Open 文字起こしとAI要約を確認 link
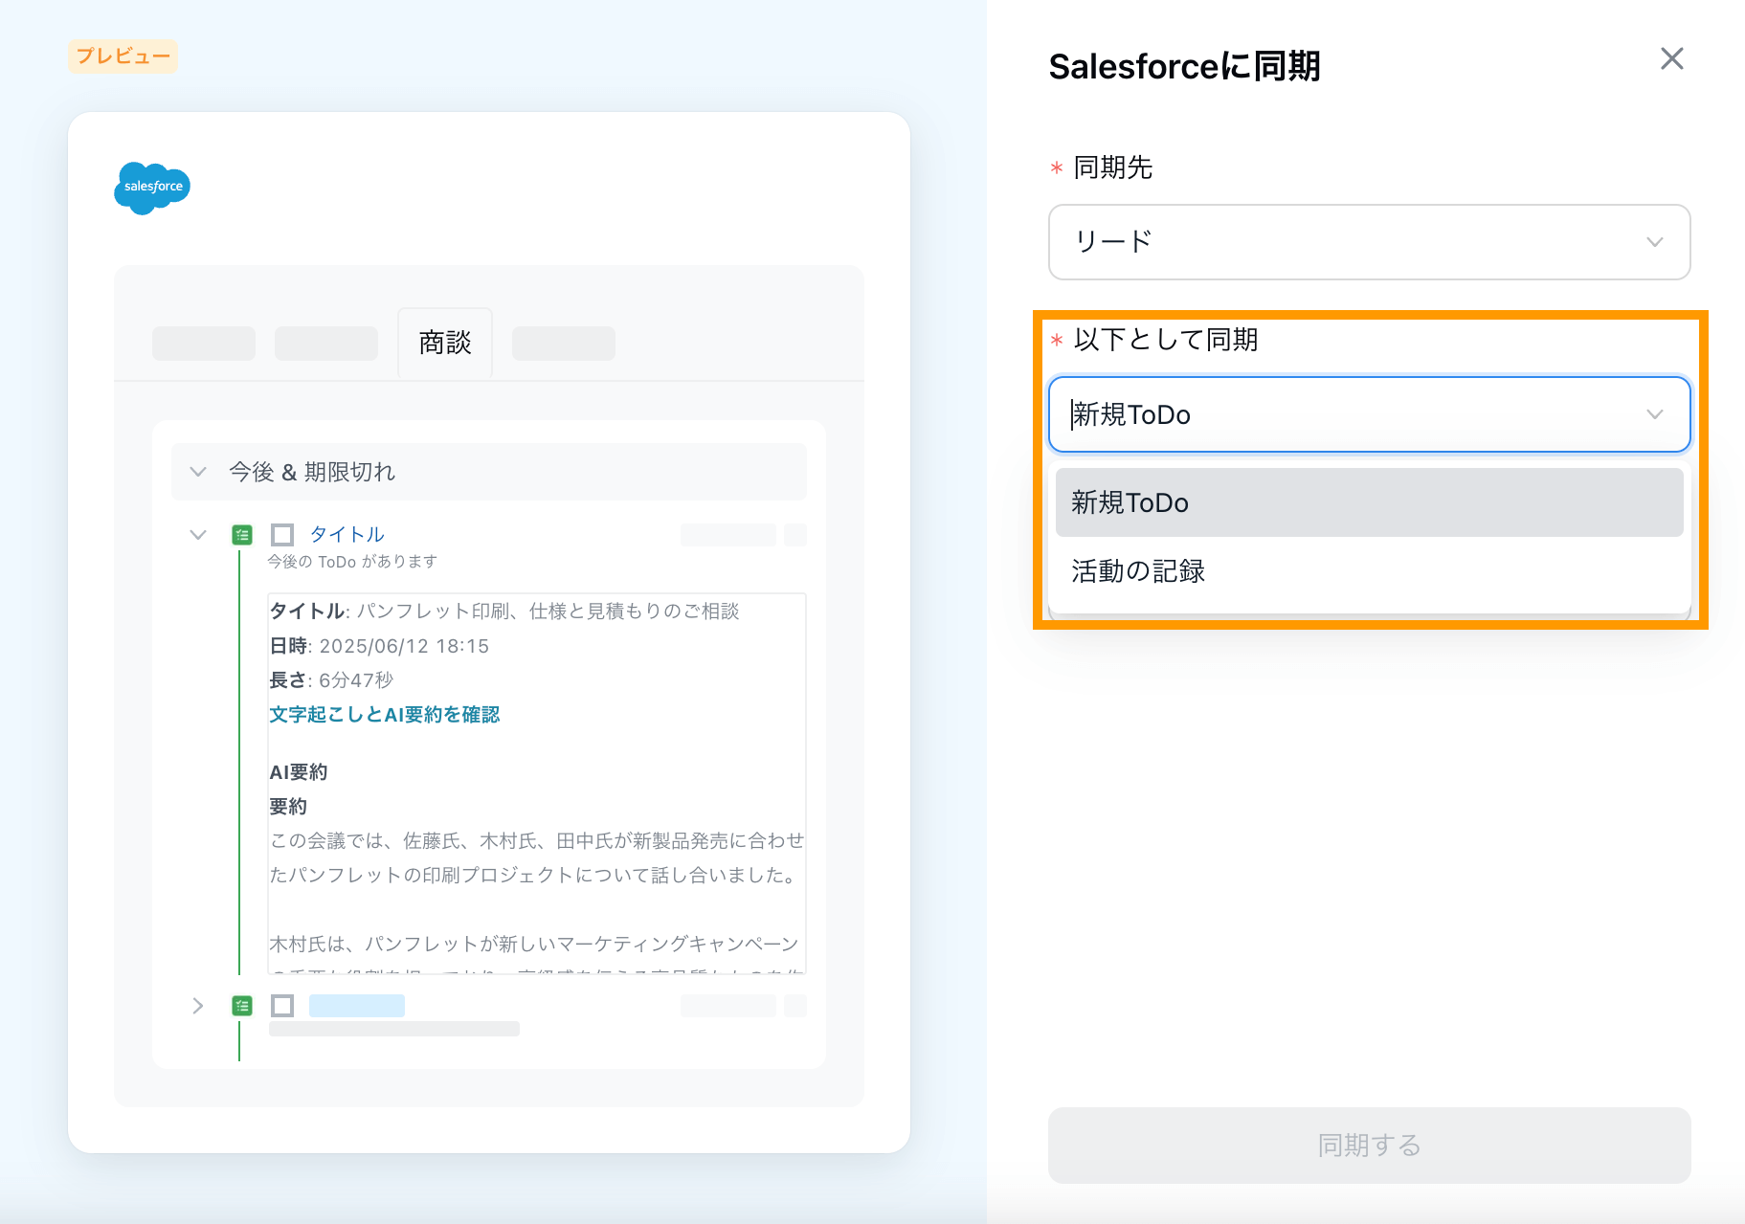This screenshot has height=1224, width=1745. tap(385, 715)
